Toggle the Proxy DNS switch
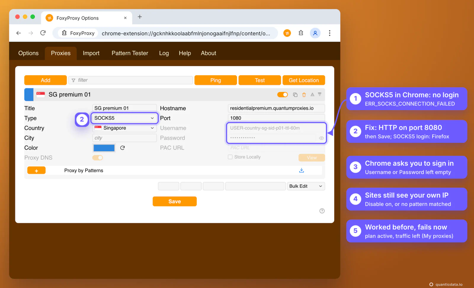Image resolution: width=474 pixels, height=288 pixels. point(97,158)
